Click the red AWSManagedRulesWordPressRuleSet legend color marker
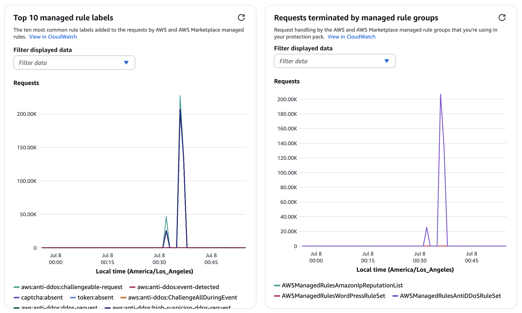Screen dimensions: 522x313 pos(277,296)
